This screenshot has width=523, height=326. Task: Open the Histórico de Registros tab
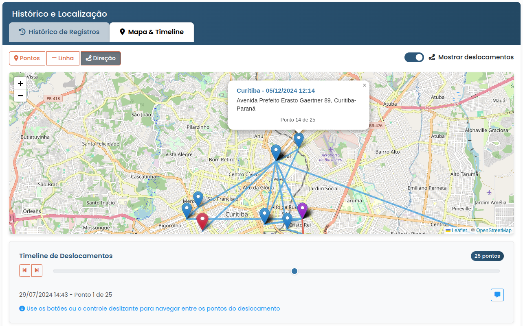coord(59,32)
